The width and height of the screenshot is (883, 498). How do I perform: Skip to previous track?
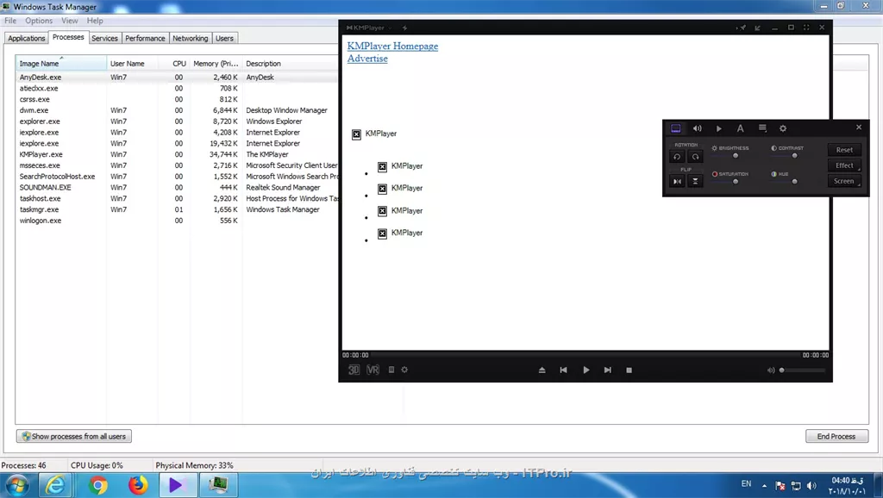(564, 370)
